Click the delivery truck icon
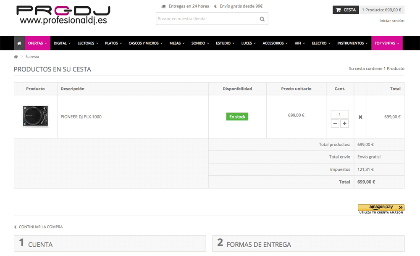 tap(163, 6)
